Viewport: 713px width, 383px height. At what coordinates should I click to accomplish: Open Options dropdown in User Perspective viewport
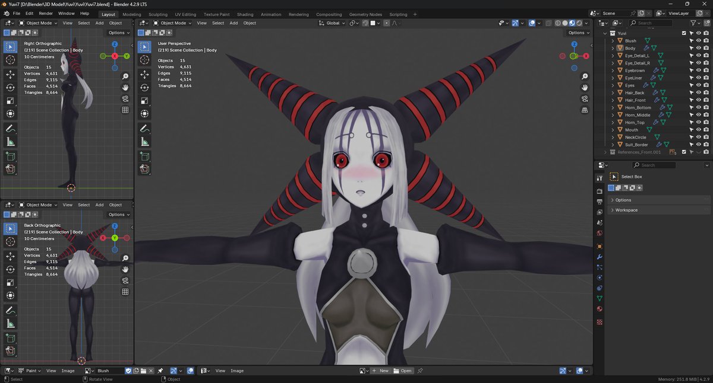point(579,33)
